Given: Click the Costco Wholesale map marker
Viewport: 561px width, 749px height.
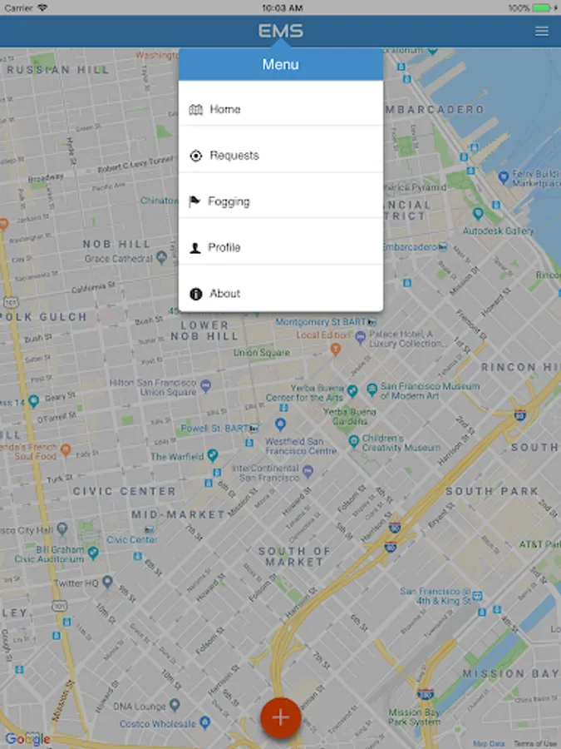Looking at the screenshot, I should pyautogui.click(x=204, y=722).
